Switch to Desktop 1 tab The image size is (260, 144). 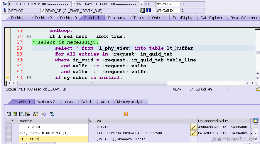19,18
